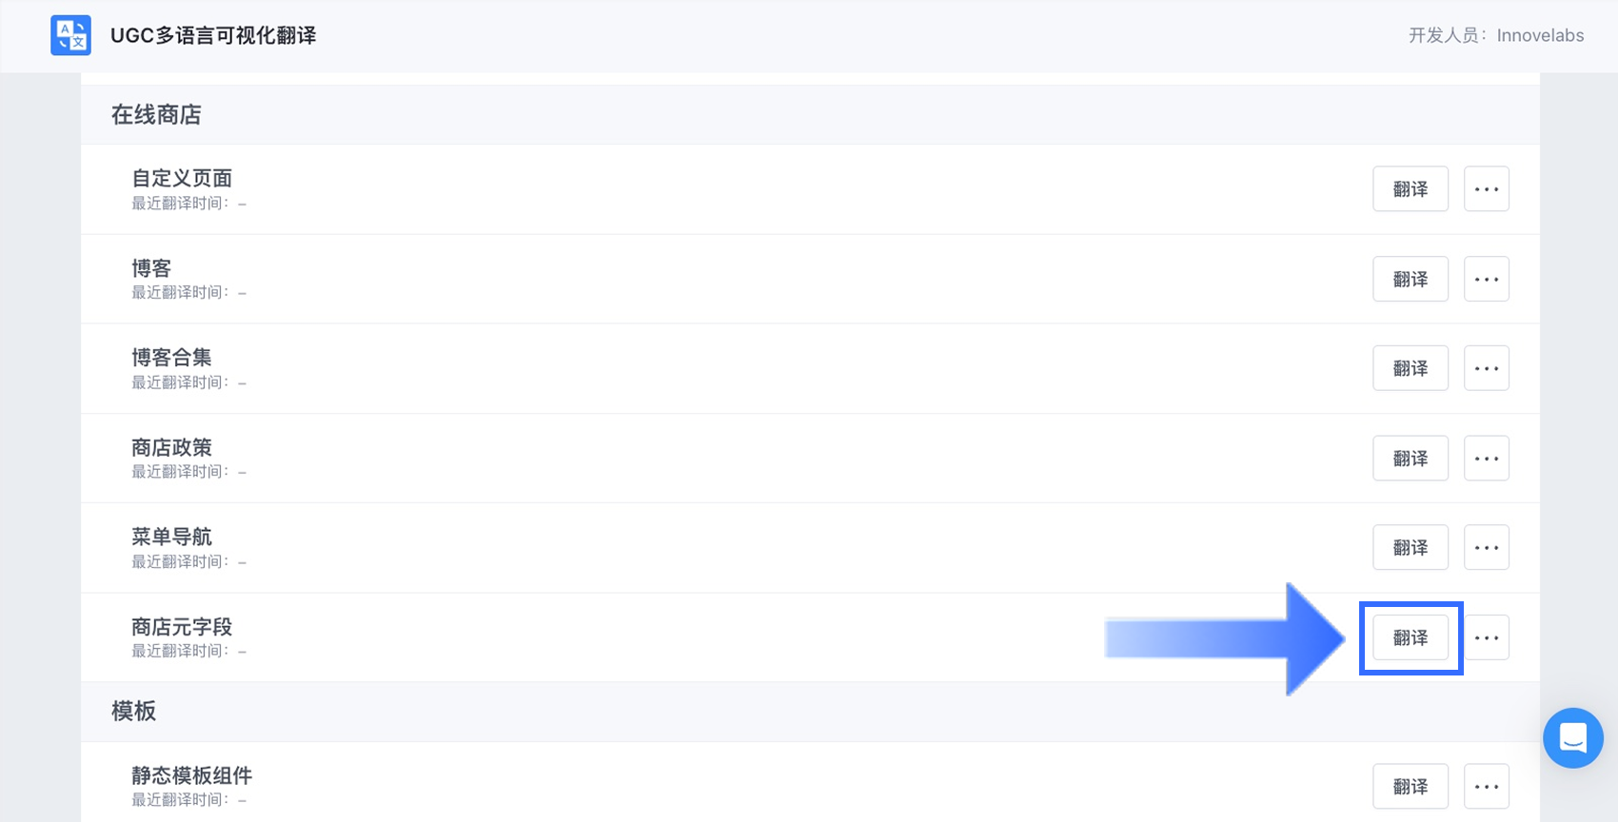Open more options for 博客合集

[x=1486, y=368]
